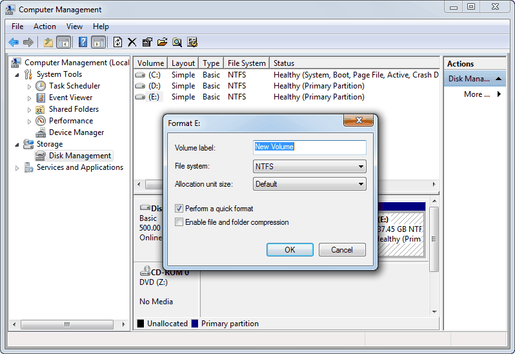This screenshot has width=515, height=354.
Task: Open the Allocation unit size dropdown
Action: pyautogui.click(x=309, y=184)
